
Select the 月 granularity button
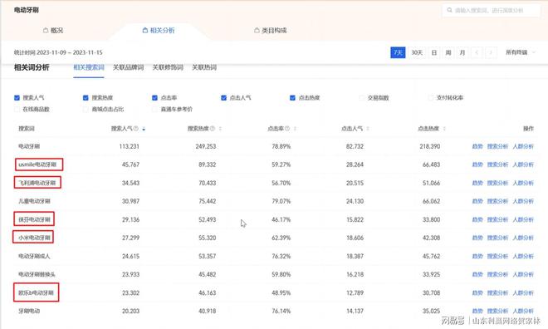(462, 52)
